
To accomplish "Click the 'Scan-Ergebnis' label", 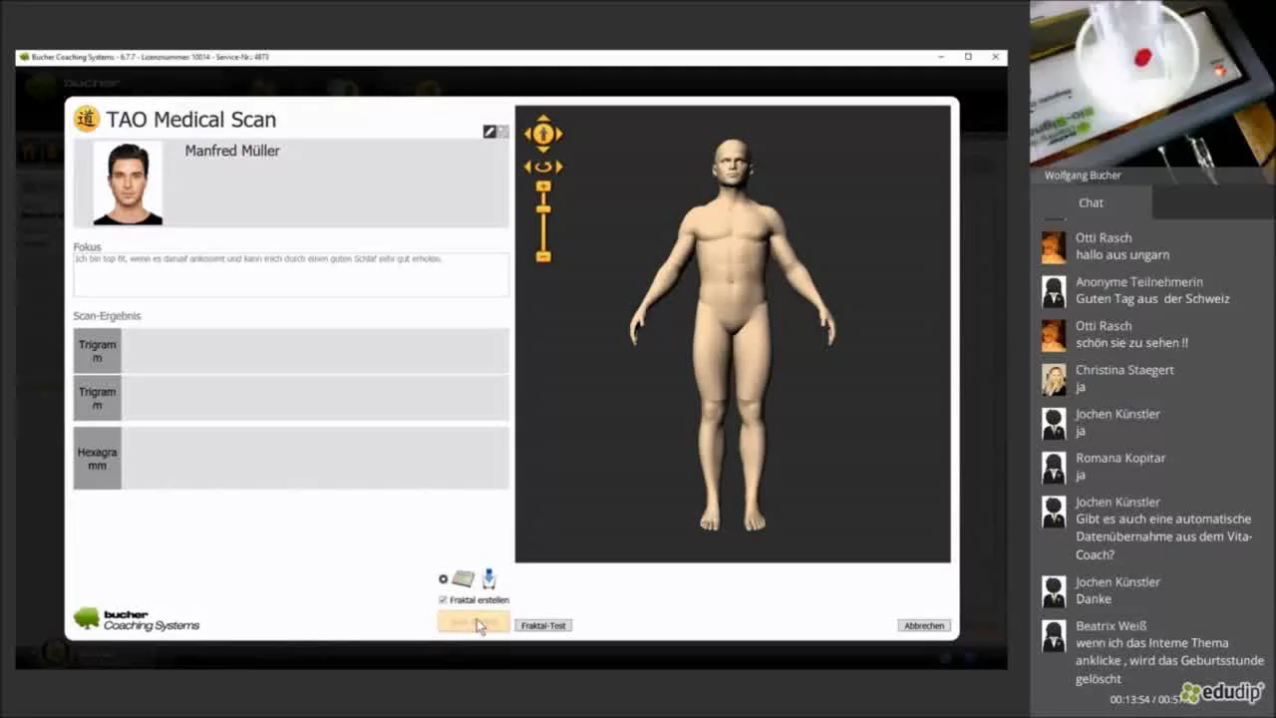I will click(107, 316).
